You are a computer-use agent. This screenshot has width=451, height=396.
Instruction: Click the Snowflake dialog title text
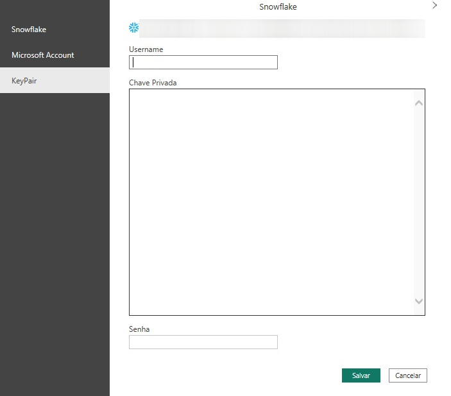(x=278, y=6)
